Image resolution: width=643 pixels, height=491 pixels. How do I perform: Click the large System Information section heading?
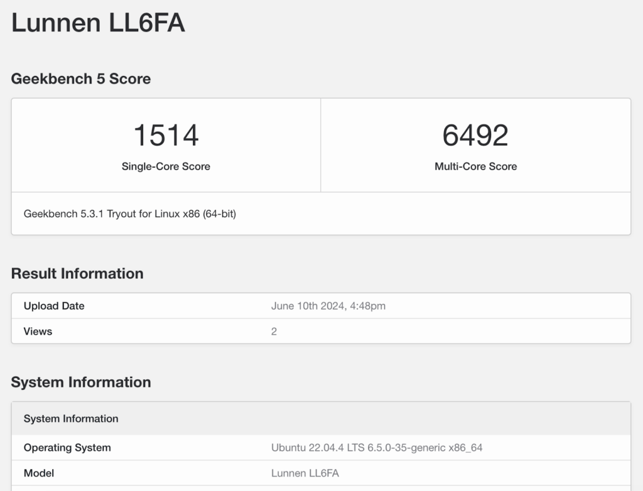click(81, 382)
